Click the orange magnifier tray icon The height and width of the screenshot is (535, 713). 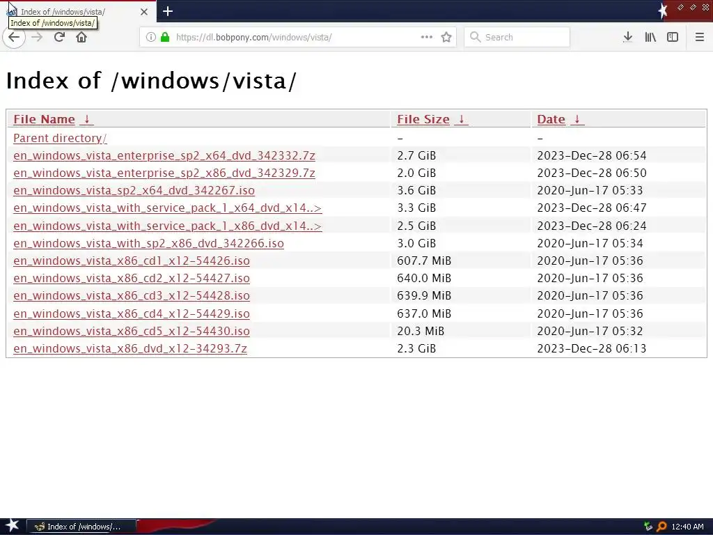coord(661,527)
